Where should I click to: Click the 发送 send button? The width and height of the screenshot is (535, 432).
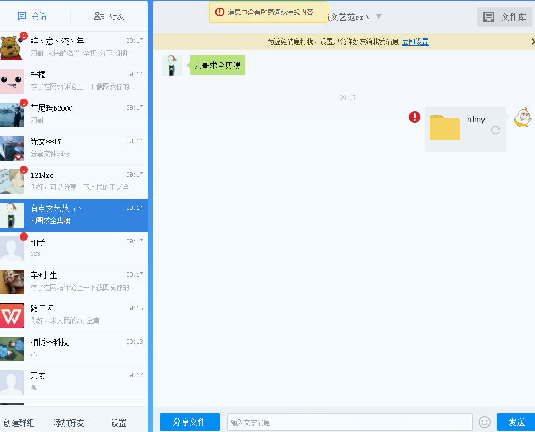(516, 422)
